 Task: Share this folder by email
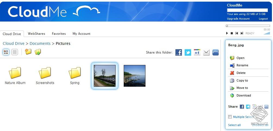coord(206,52)
